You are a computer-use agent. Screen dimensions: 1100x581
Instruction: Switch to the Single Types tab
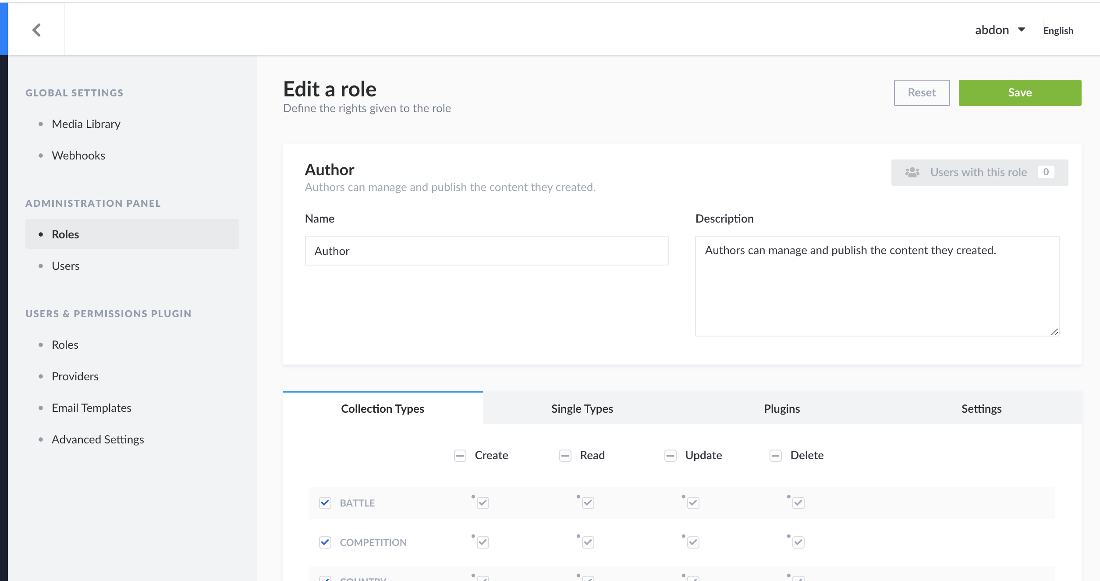click(582, 408)
